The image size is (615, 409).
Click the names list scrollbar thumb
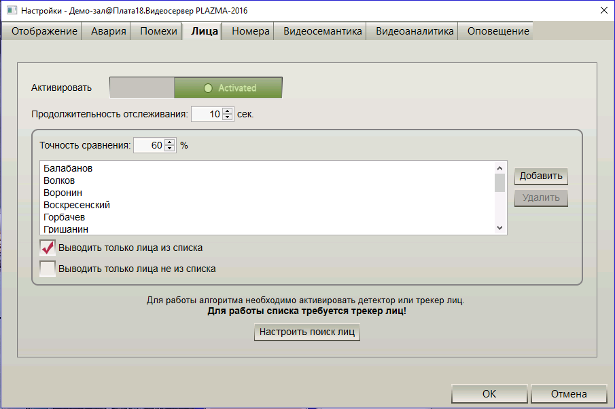click(499, 182)
